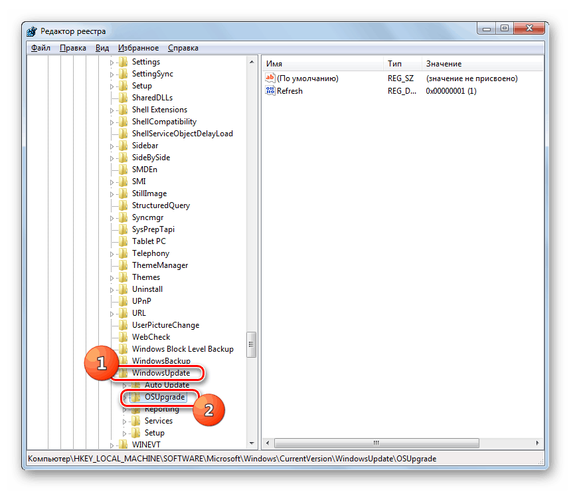This screenshot has width=571, height=492.
Task: Sort values by the Имя column header
Action: pyautogui.click(x=322, y=63)
